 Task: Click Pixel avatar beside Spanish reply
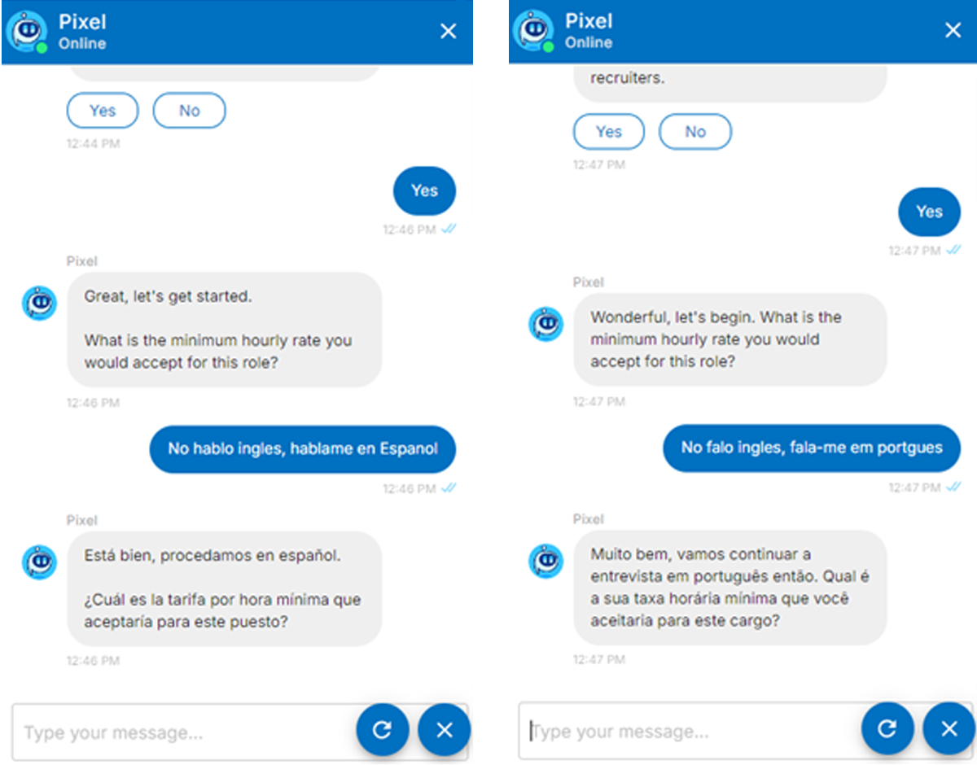pos(39,562)
